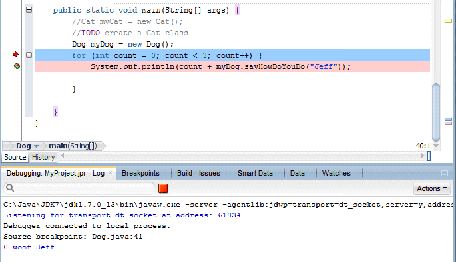Screen dimensions: 456x262
Task: Select the Debugging MyProject.jpr Log tab
Action: point(55,173)
